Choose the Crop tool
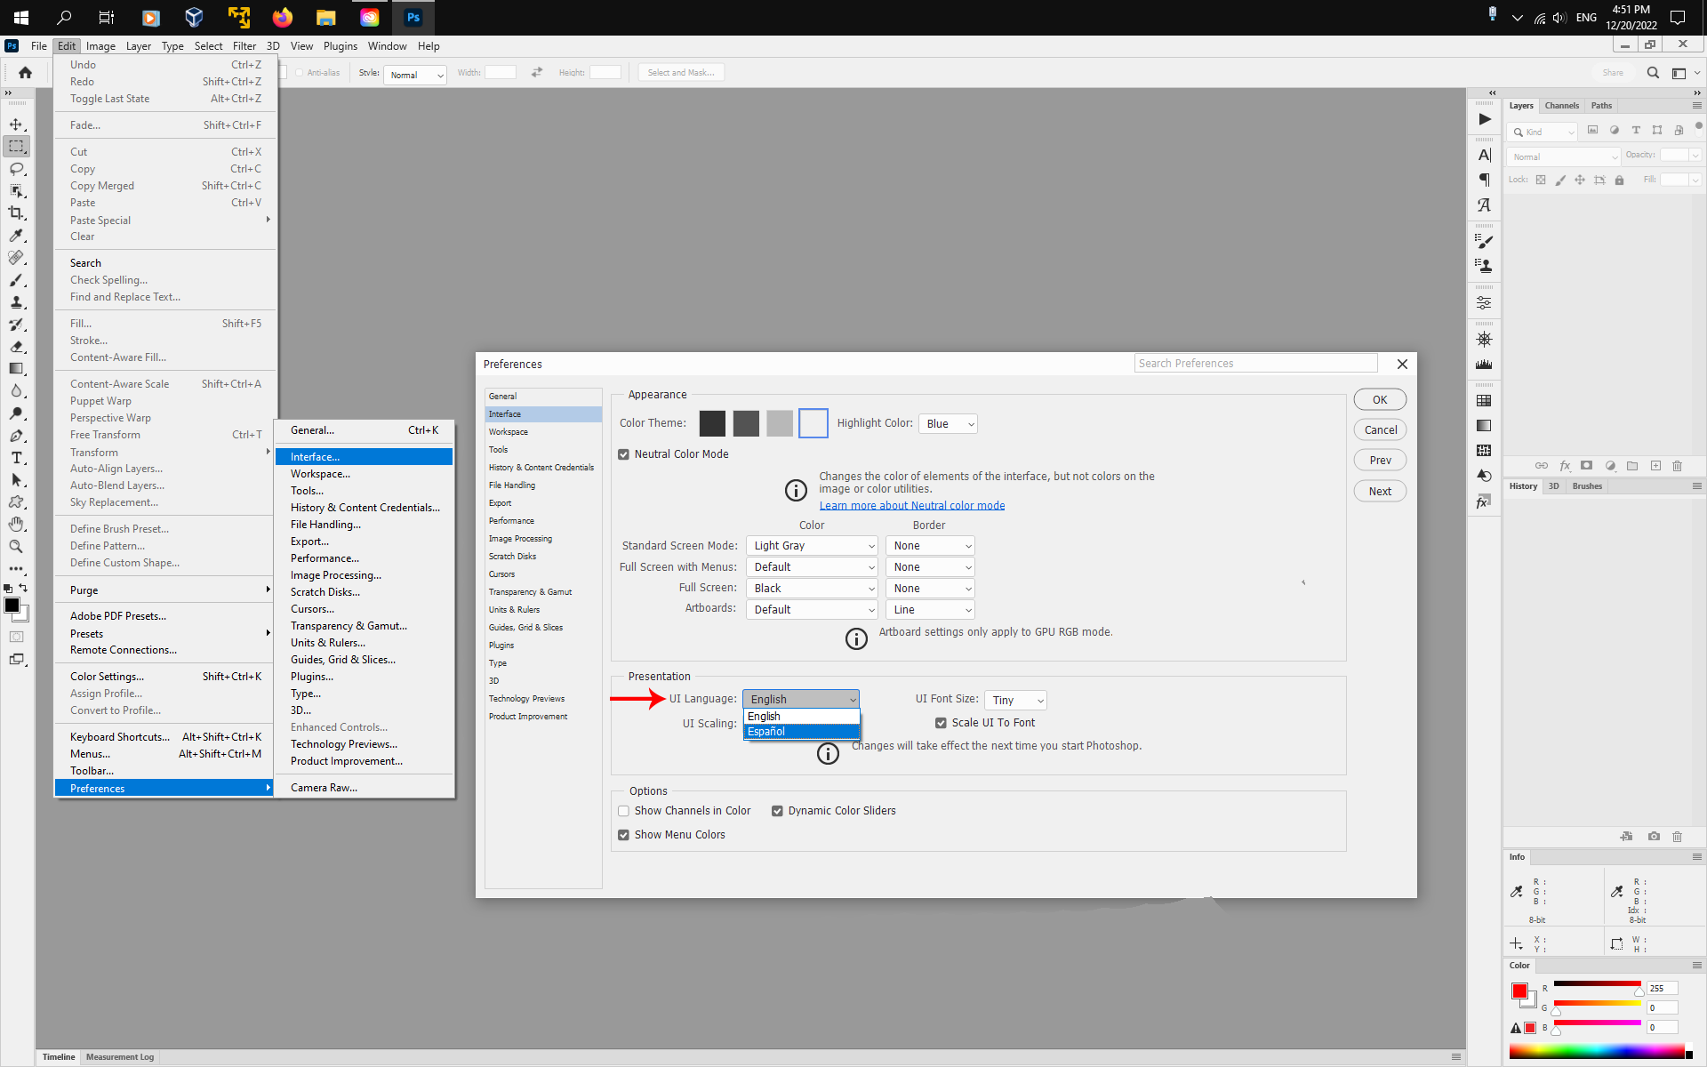The image size is (1707, 1067). tap(16, 213)
